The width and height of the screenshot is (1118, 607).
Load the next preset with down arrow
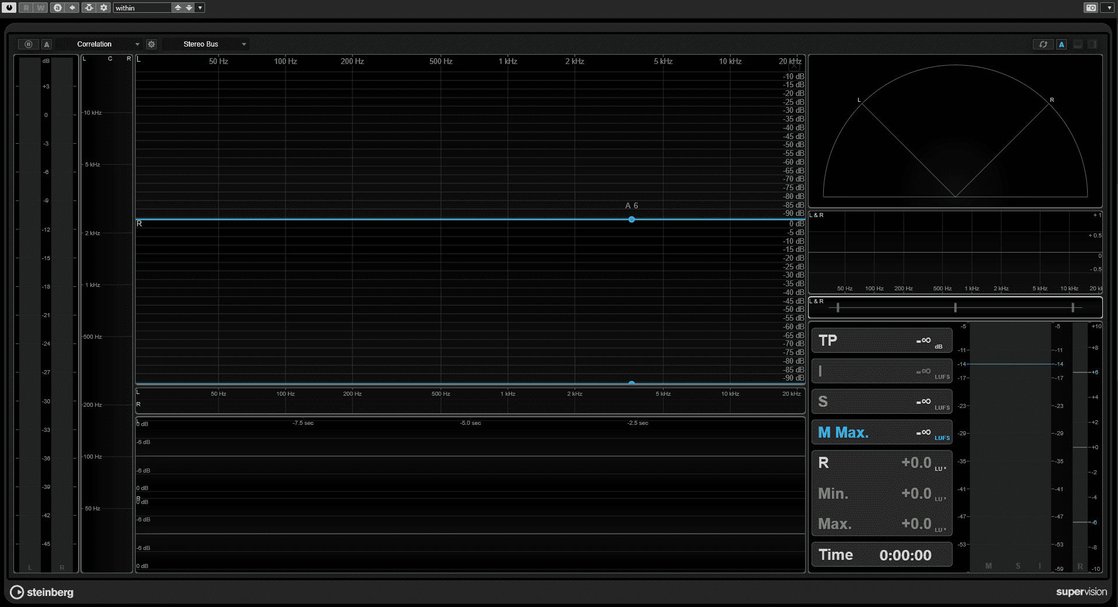pos(189,8)
